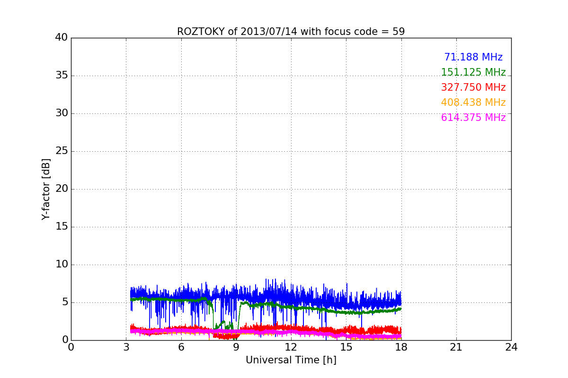Select the 327.750 MHz legend label
This screenshot has height=378, width=568.
pyautogui.click(x=473, y=87)
